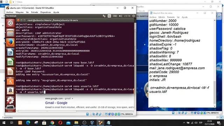224x126 pixels.
Task: Open the Gmail - Google search result link
Action: click(56, 103)
